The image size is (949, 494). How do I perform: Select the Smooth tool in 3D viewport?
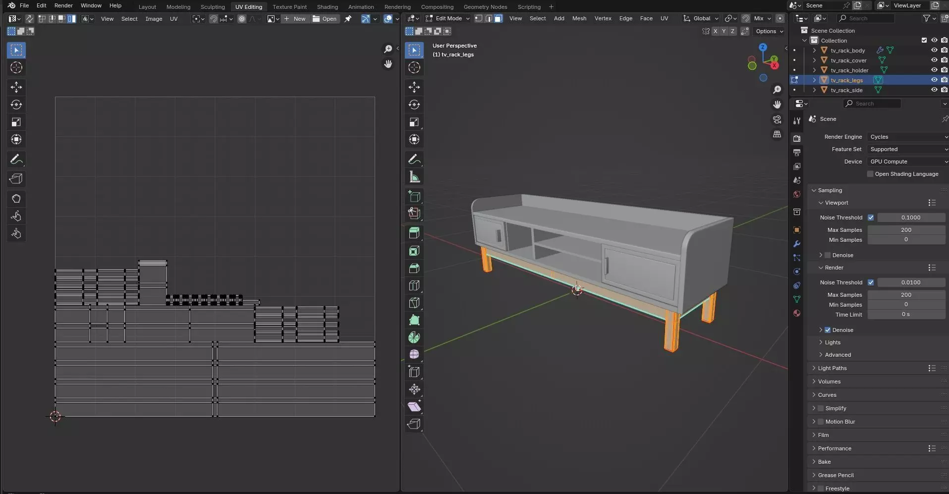414,355
